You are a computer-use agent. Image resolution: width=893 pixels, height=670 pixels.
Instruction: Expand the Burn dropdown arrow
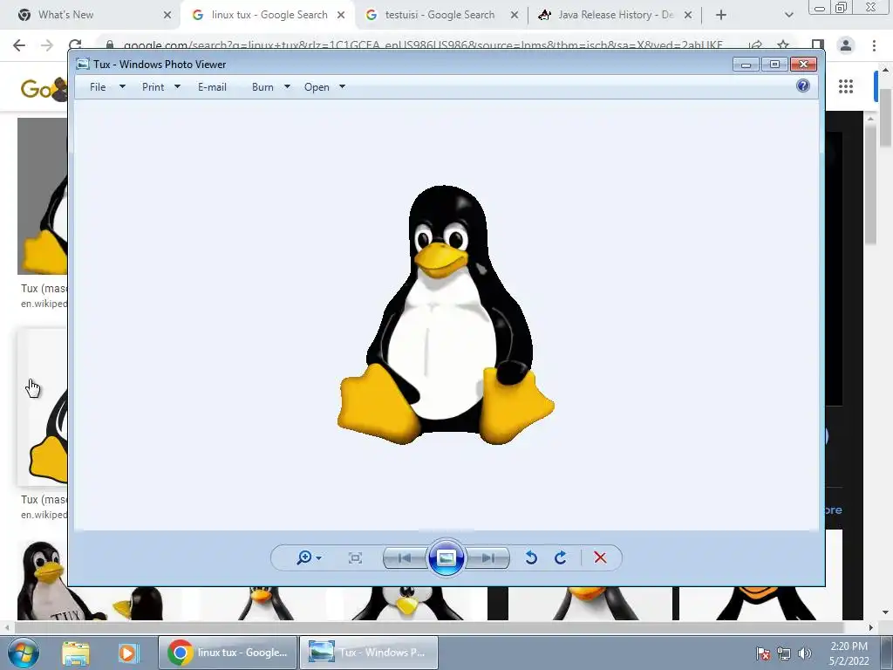(287, 86)
